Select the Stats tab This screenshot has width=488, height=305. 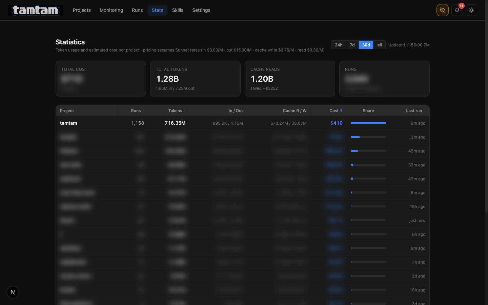click(157, 10)
